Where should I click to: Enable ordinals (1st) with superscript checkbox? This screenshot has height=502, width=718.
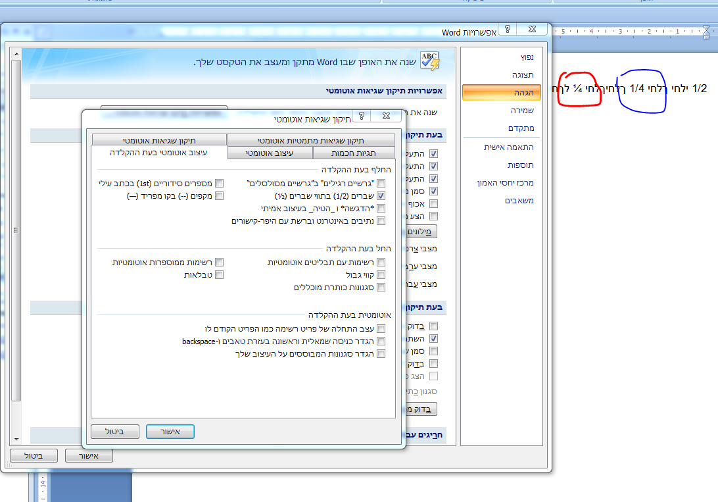220,183
